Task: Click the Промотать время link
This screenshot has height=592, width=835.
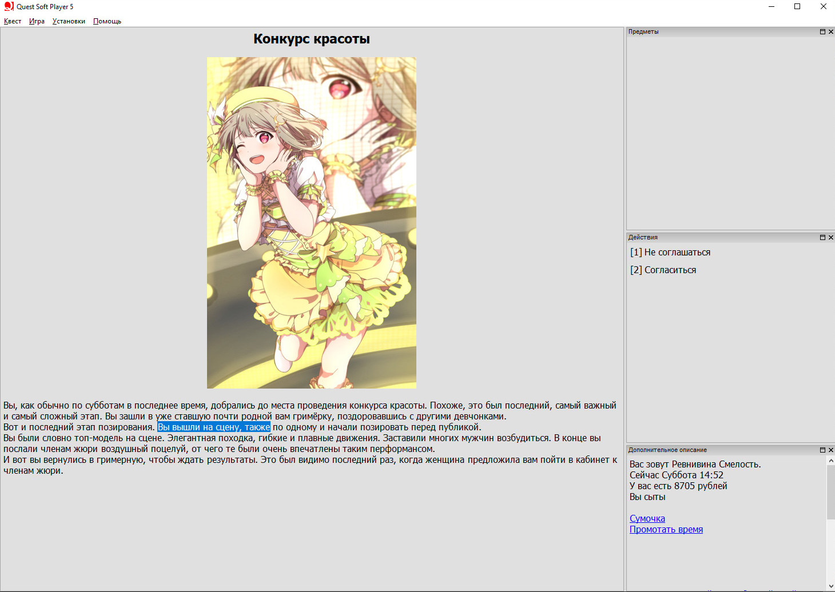Action: point(666,530)
